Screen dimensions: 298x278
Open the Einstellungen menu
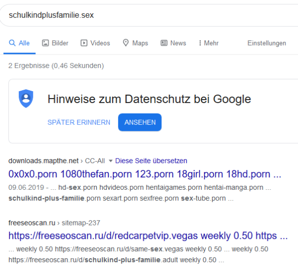pos(267,43)
